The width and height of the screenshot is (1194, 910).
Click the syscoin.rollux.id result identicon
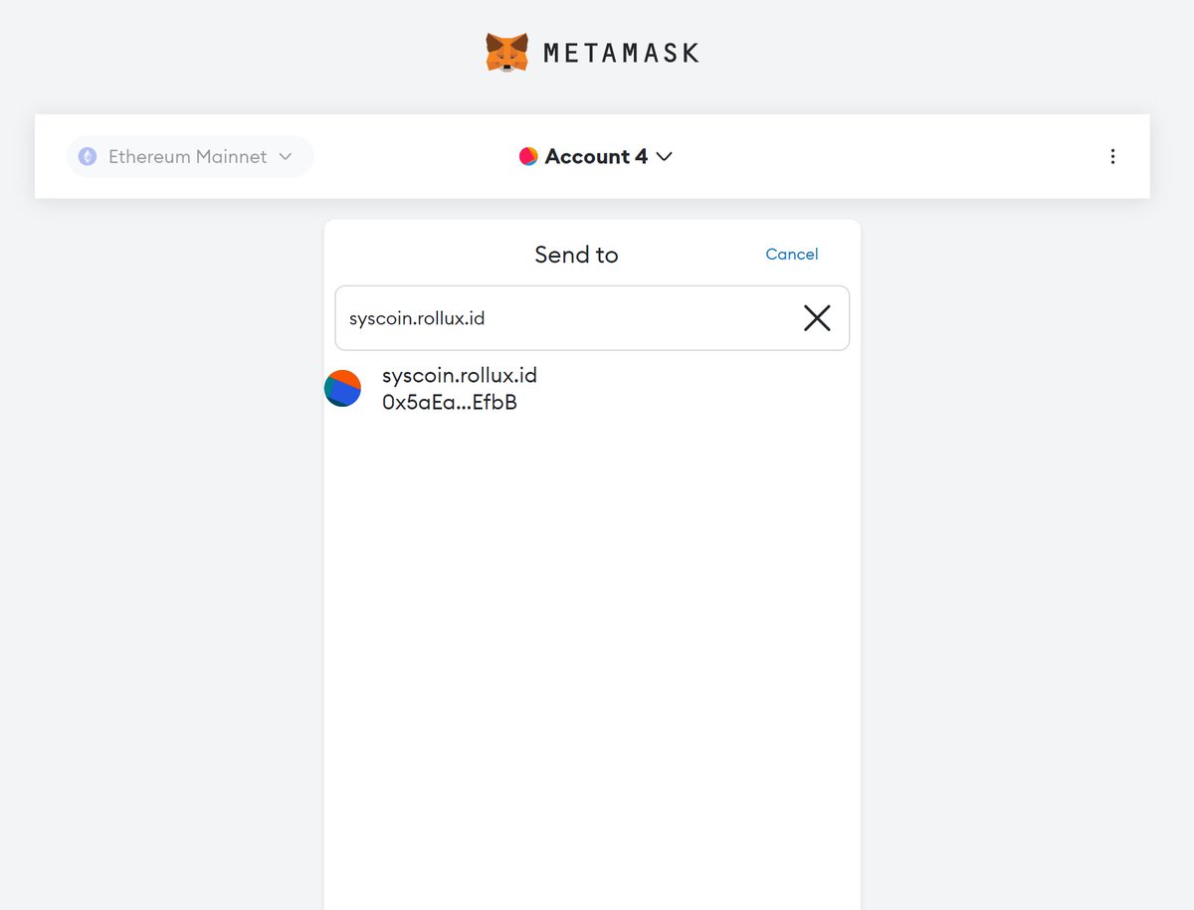[342, 388]
